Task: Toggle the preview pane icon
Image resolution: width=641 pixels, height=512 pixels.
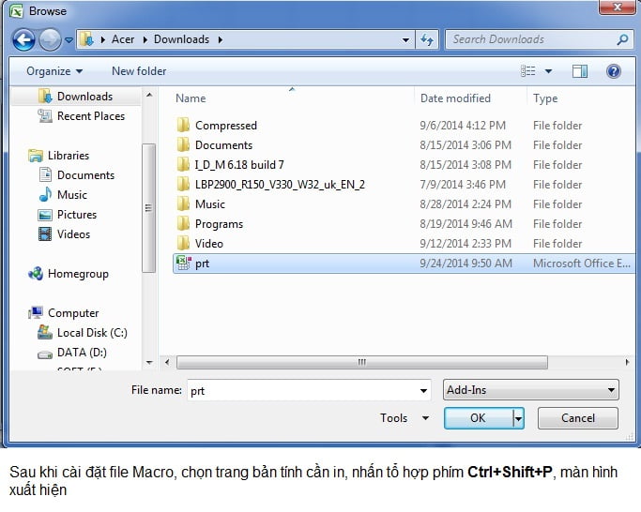Action: coord(580,71)
